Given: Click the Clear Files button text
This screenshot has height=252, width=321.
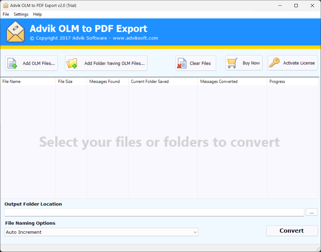Looking at the screenshot, I should 200,63.
